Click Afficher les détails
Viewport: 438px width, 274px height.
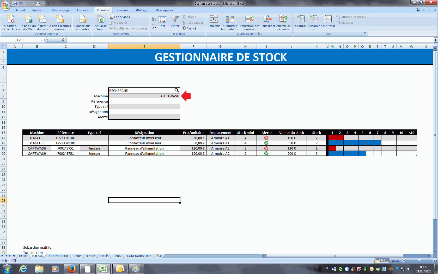pos(351,17)
